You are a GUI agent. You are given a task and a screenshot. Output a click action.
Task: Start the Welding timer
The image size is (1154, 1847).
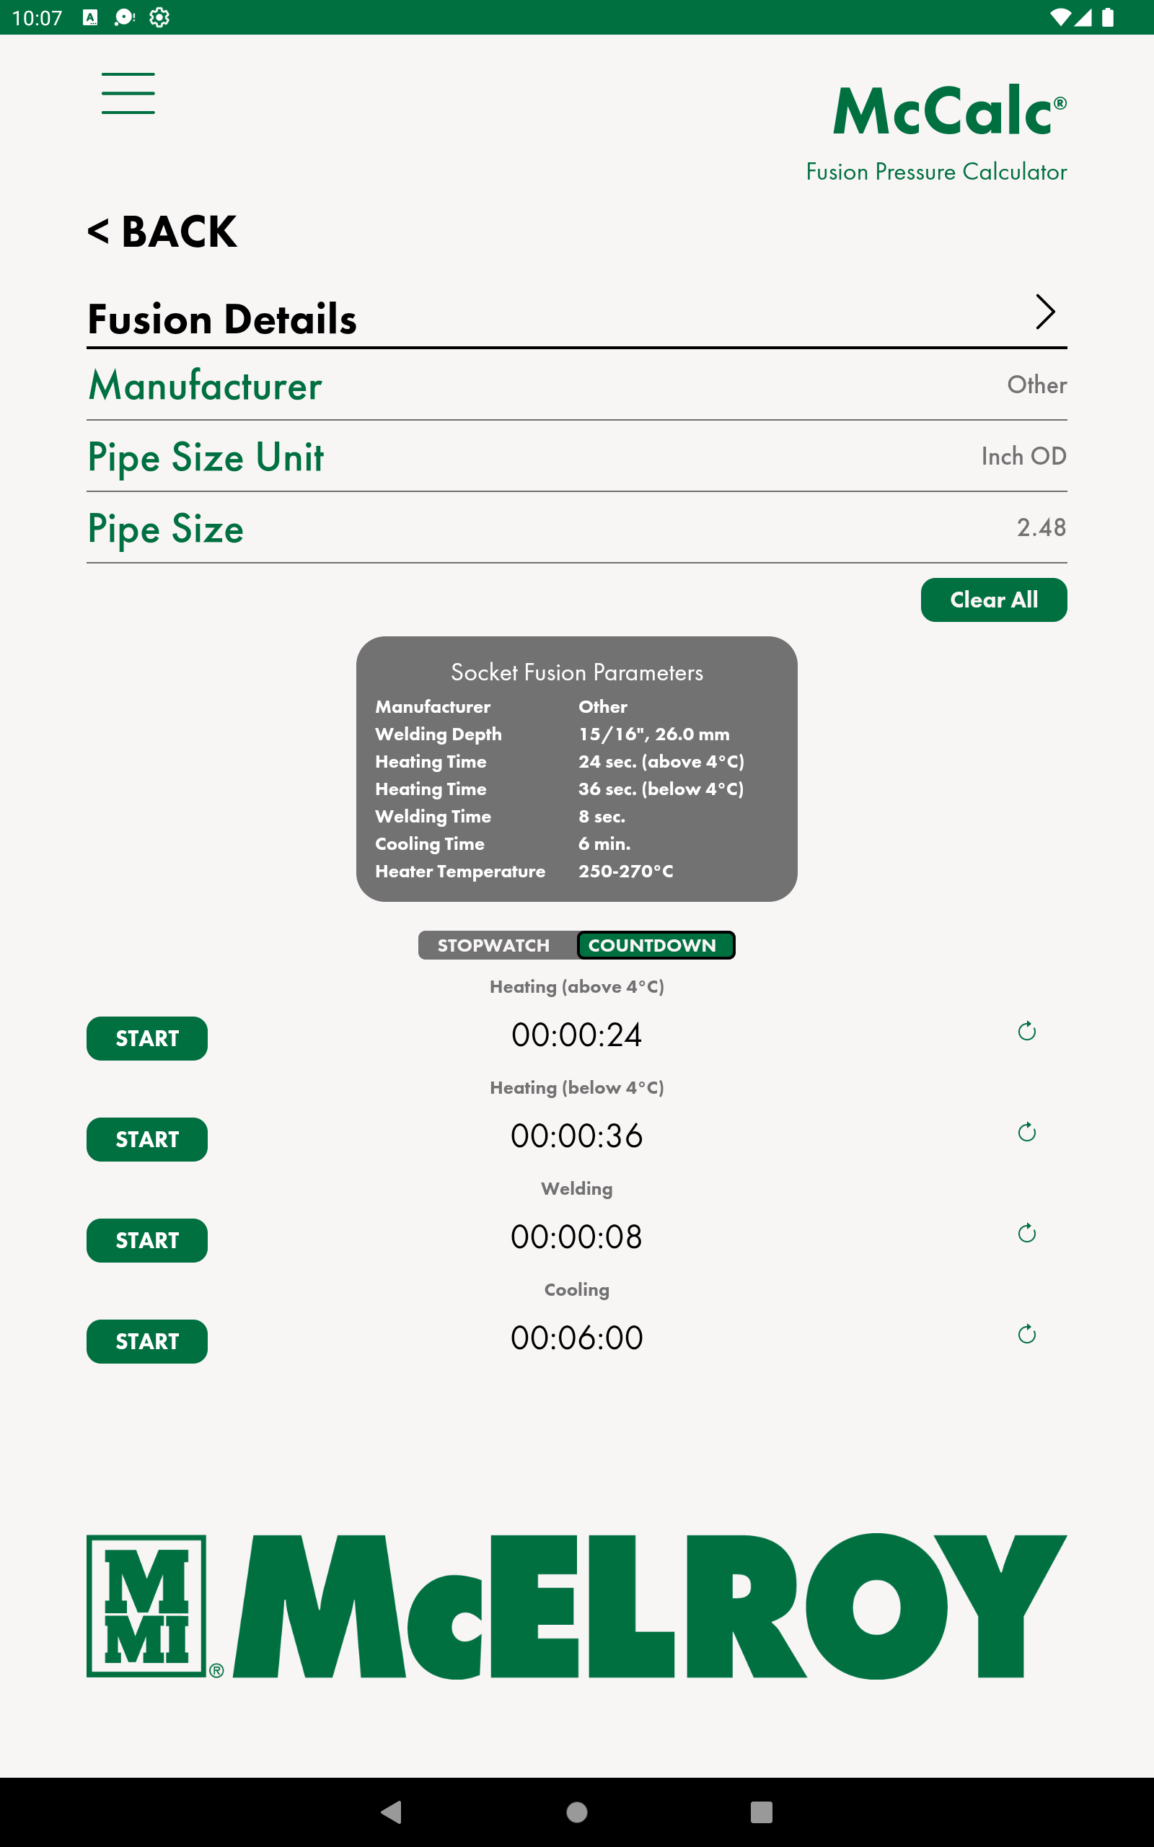click(147, 1240)
